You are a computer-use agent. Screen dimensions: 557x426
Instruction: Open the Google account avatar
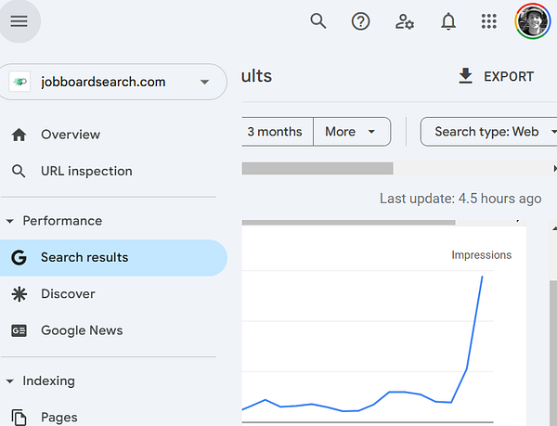click(532, 21)
